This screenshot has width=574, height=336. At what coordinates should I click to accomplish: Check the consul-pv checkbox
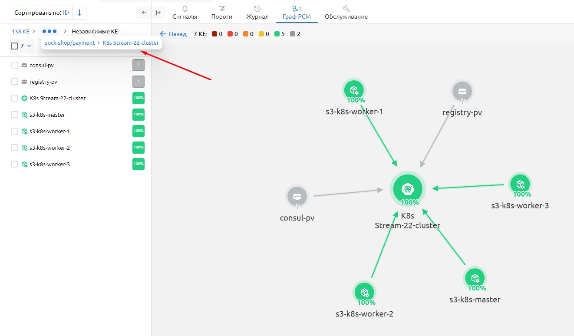(15, 65)
